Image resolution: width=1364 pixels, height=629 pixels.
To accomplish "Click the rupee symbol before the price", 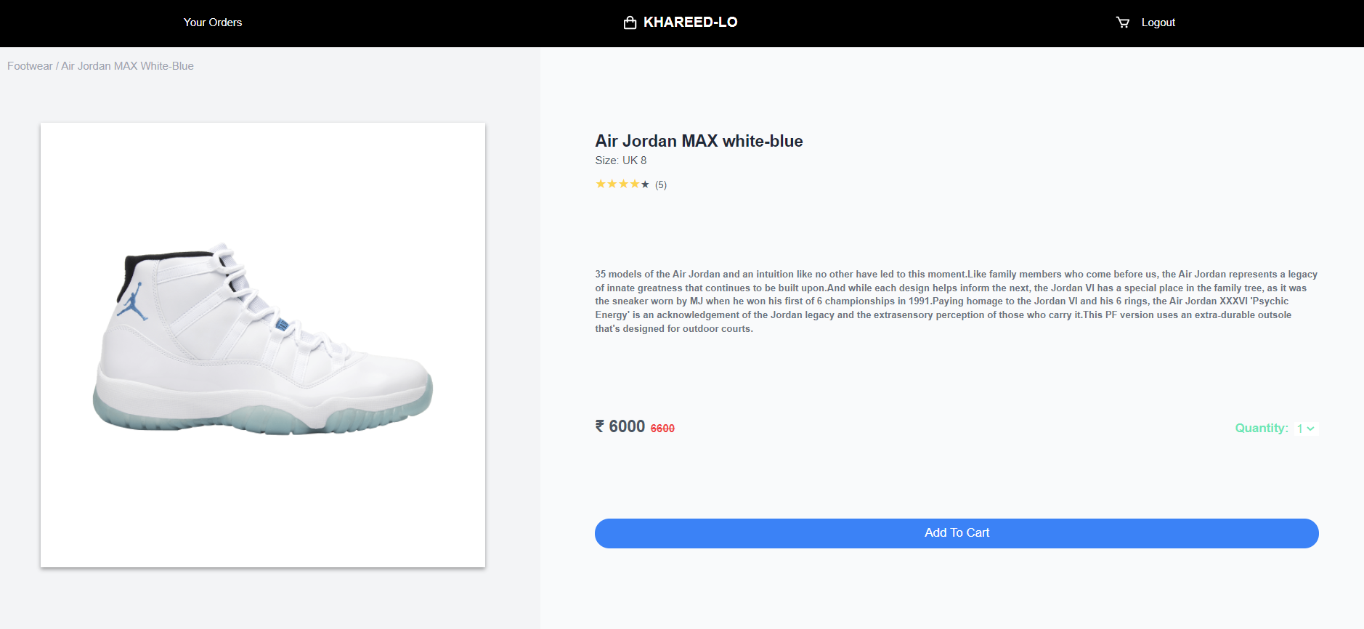I will pos(600,426).
